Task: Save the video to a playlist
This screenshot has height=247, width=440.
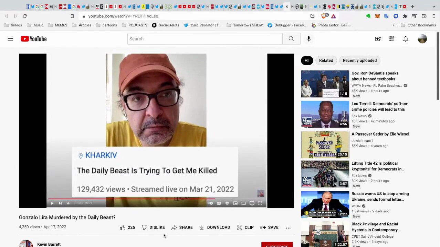Action: (x=269, y=227)
